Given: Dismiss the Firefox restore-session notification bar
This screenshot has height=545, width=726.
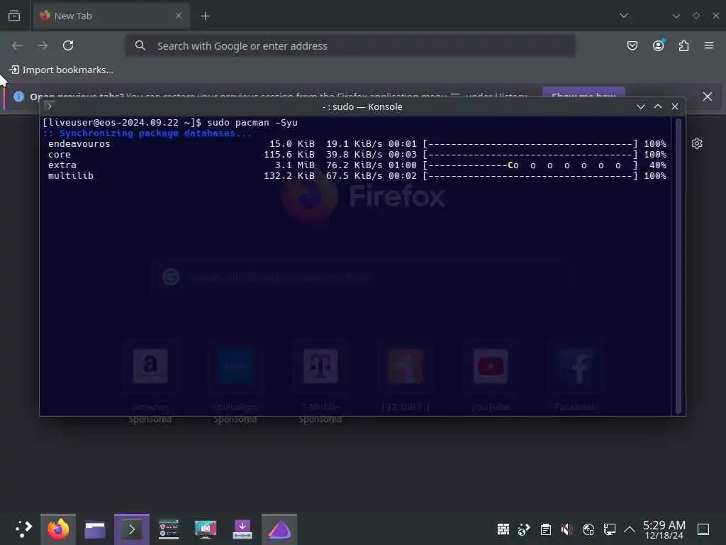Looking at the screenshot, I should tap(708, 97).
